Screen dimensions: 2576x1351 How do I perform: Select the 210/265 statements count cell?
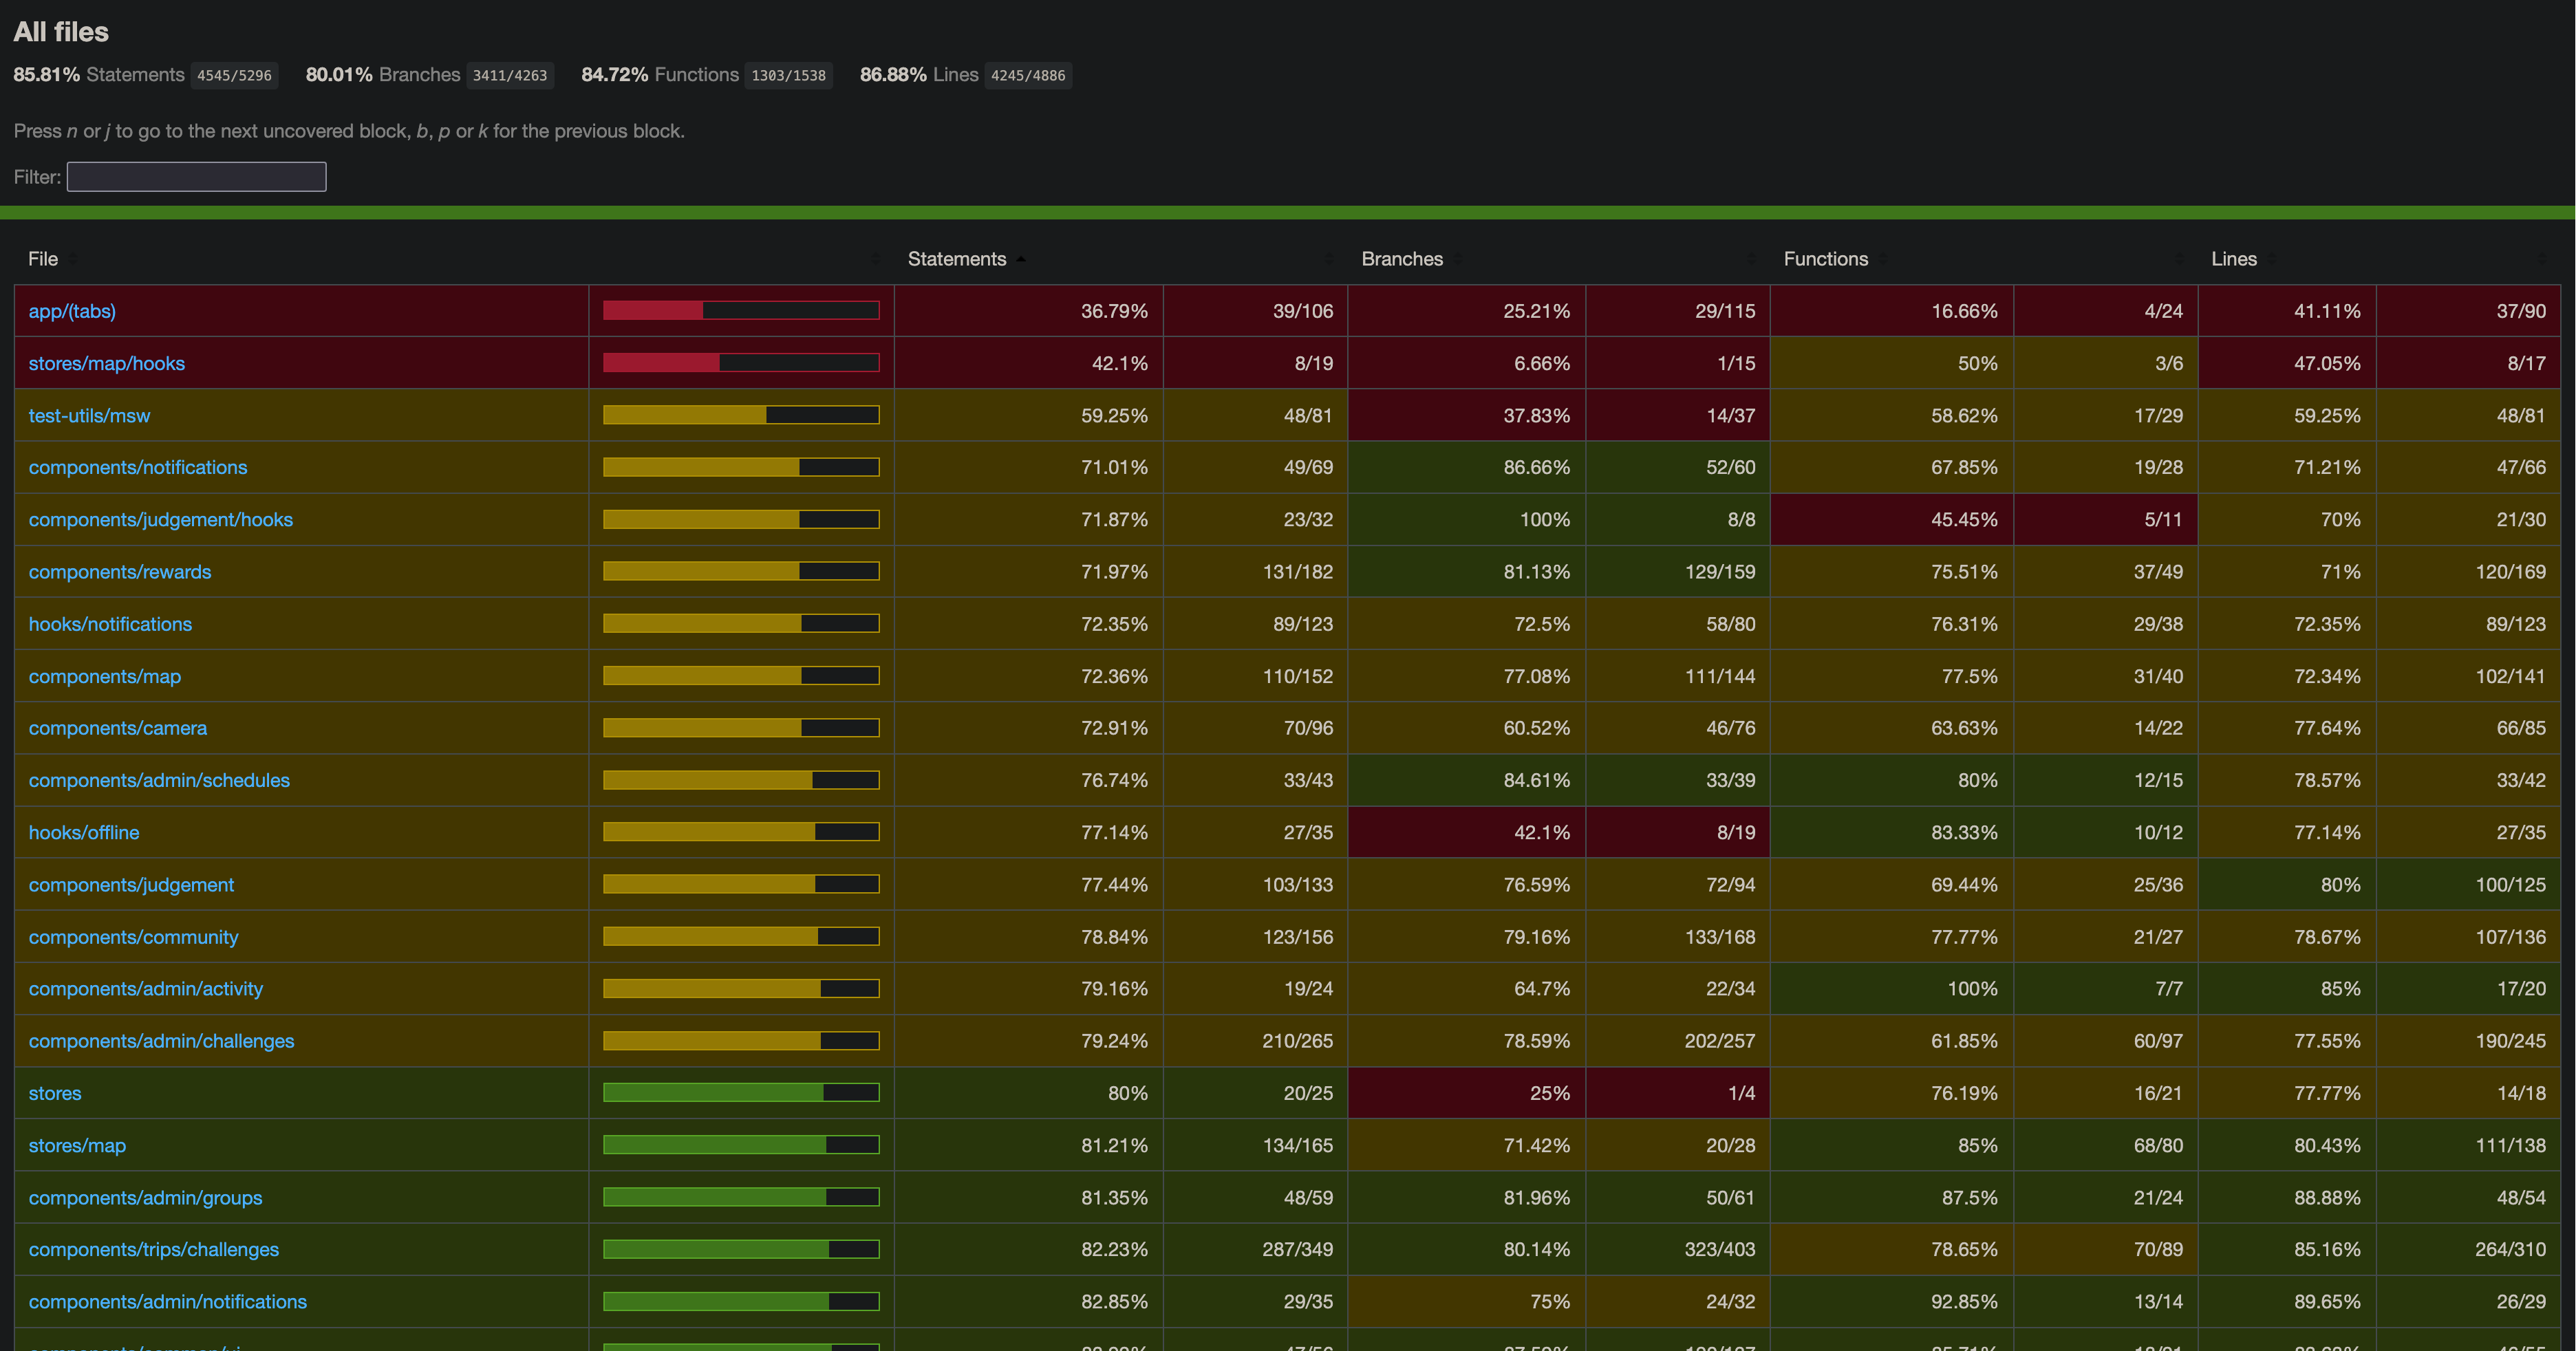tap(1256, 1041)
